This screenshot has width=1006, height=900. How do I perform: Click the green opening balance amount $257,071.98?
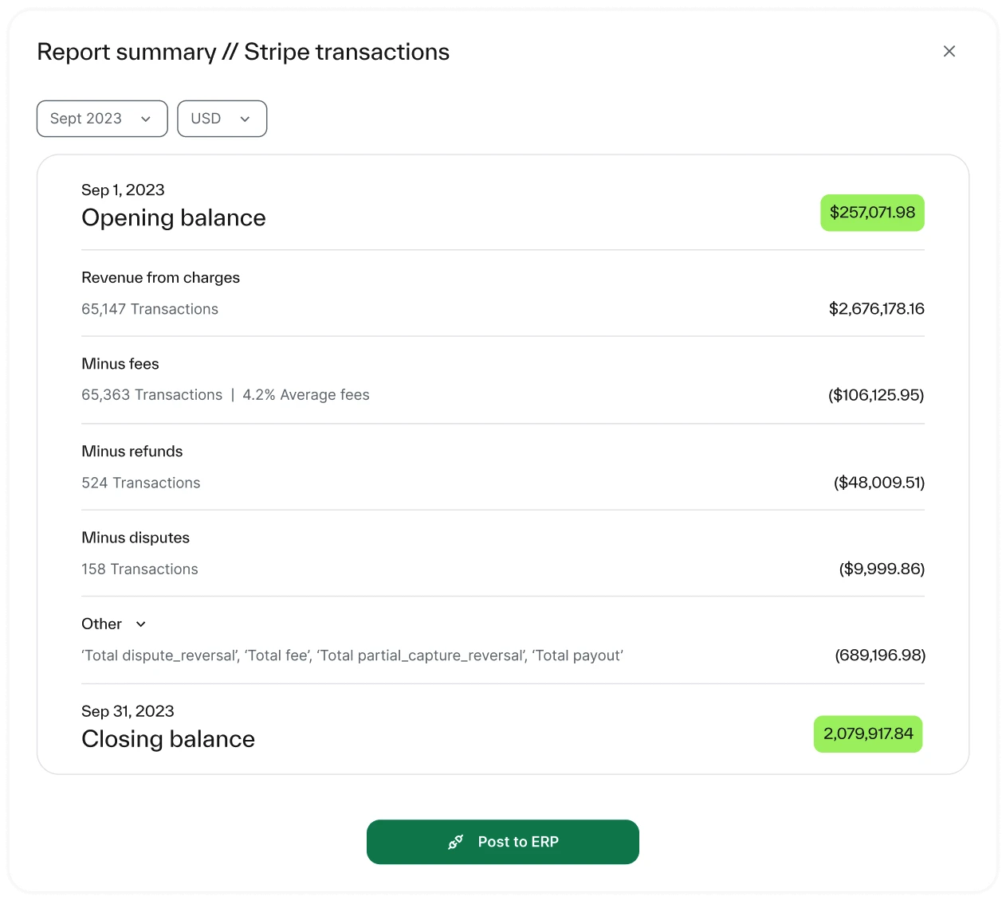(872, 213)
